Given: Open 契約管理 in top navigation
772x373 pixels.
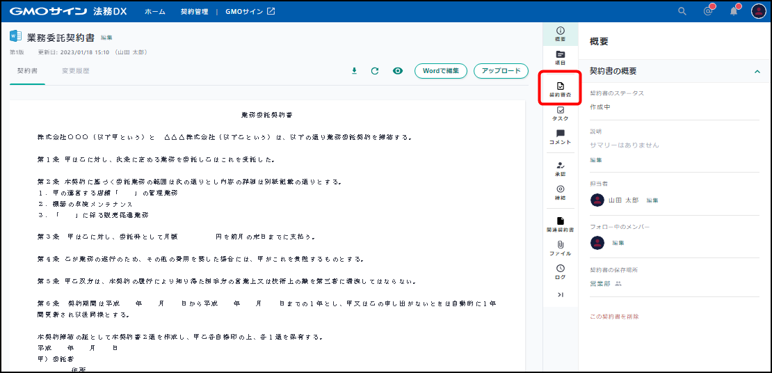Looking at the screenshot, I should pos(194,12).
